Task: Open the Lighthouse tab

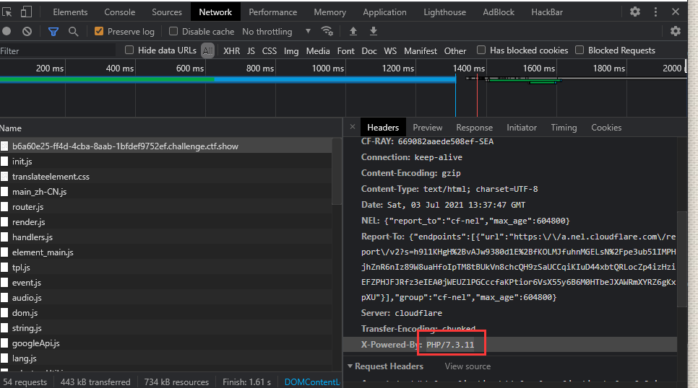Action: 444,12
